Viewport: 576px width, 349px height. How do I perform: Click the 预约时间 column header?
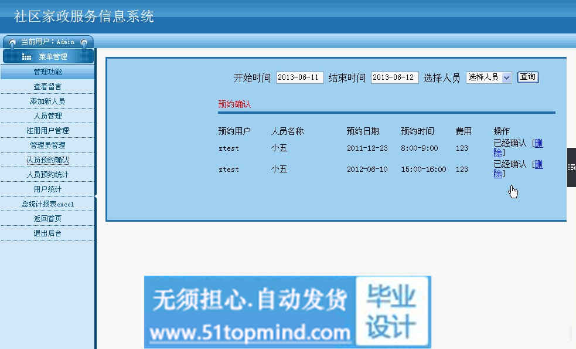417,131
